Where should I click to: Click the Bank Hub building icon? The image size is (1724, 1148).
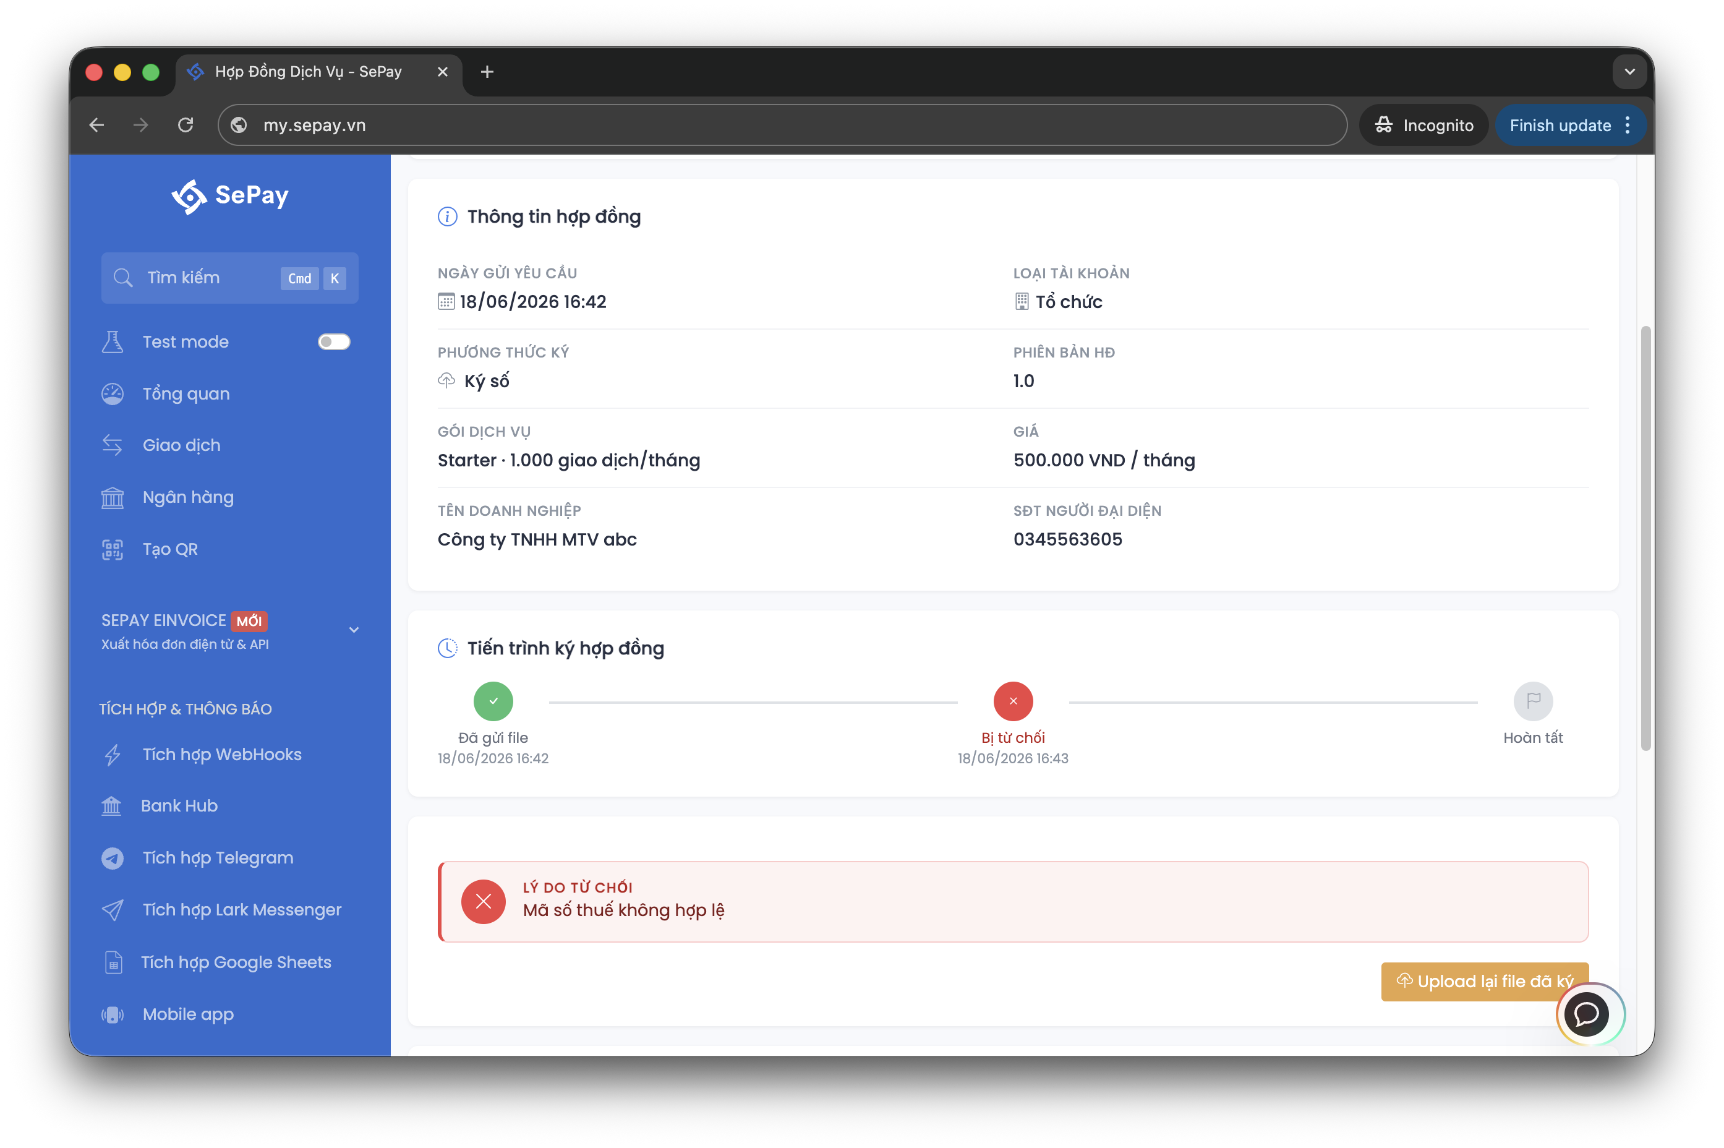(111, 805)
